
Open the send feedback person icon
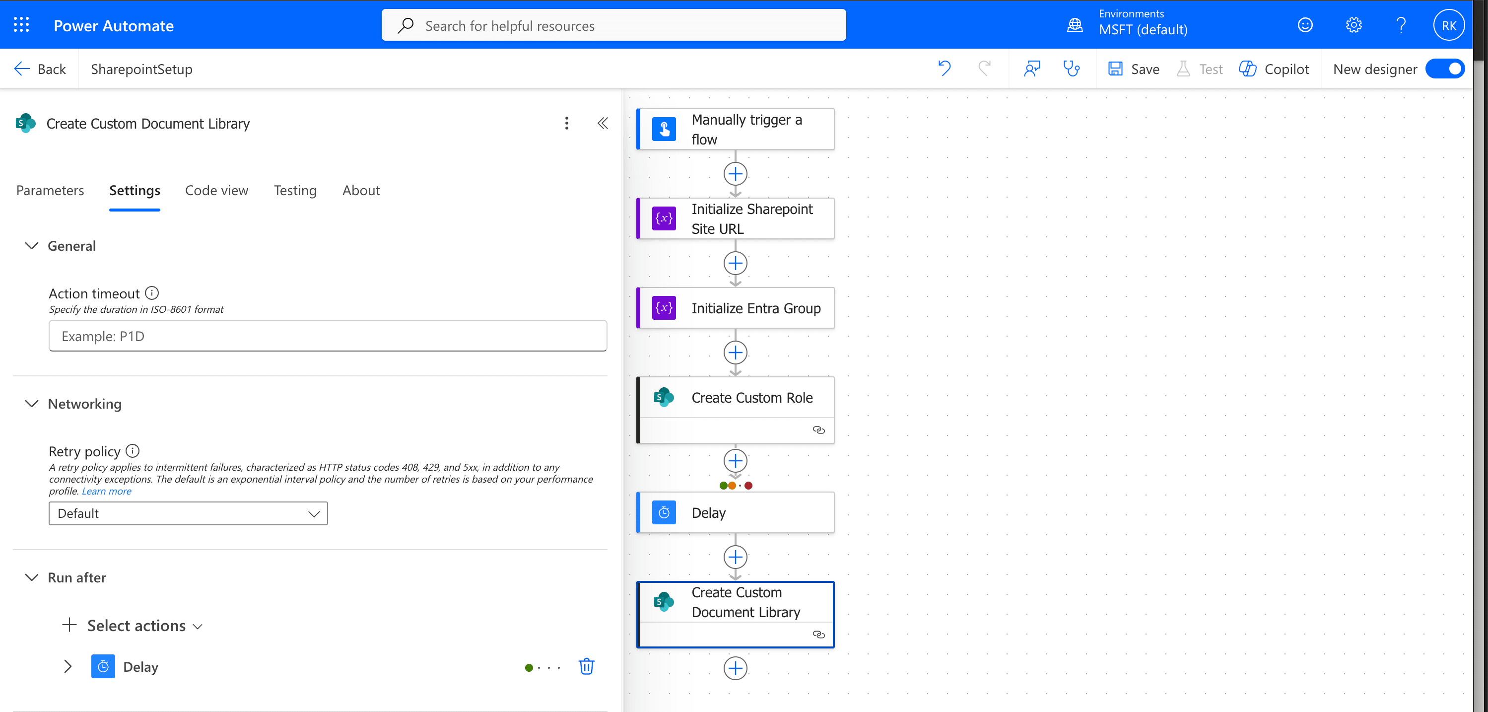tap(1032, 69)
